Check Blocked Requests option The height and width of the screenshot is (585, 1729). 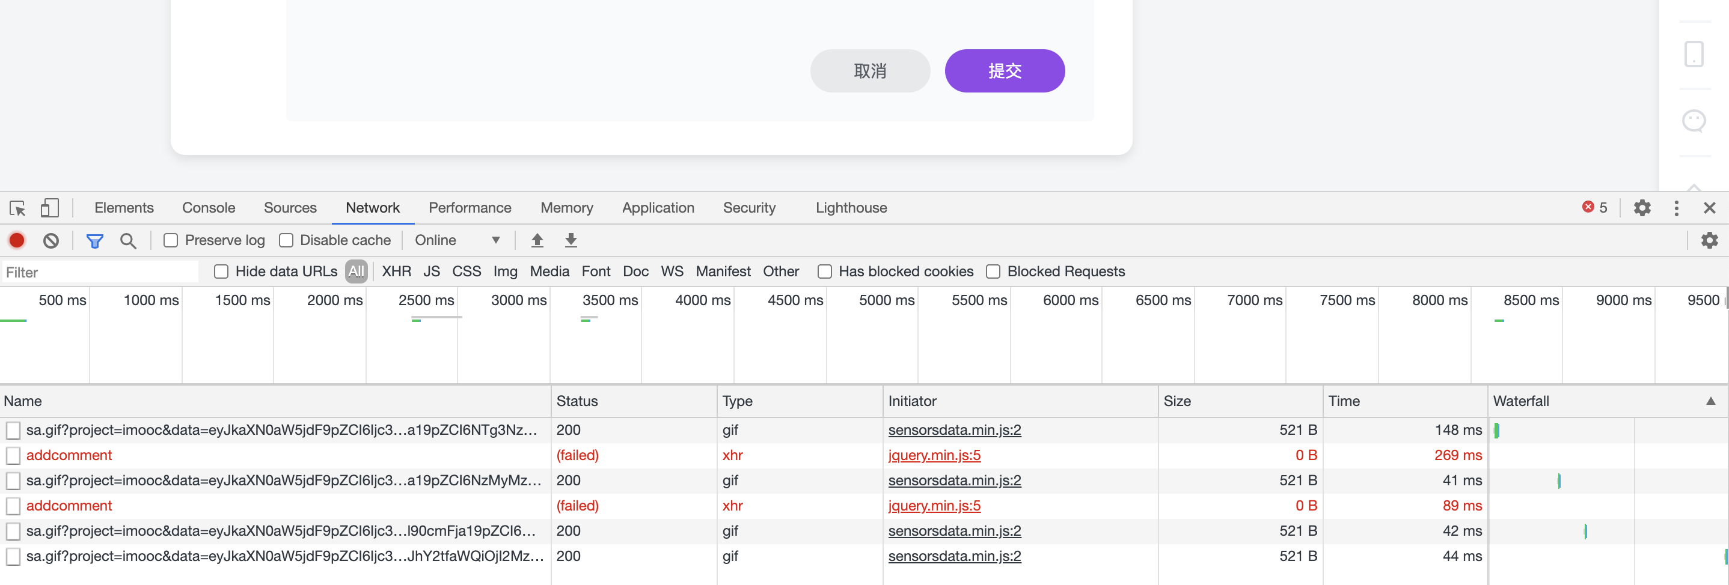coord(993,271)
